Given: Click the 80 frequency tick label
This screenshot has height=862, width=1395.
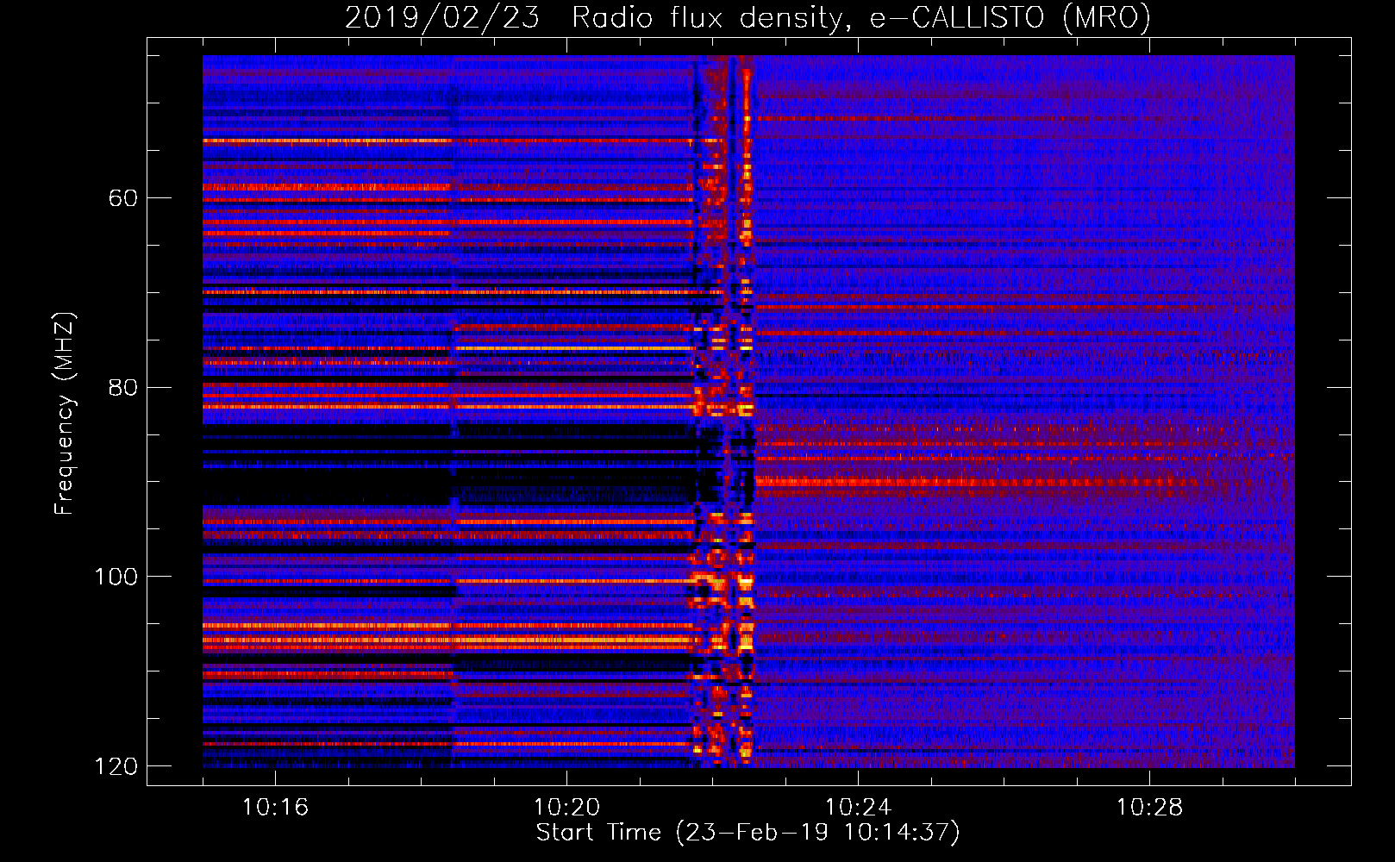Looking at the screenshot, I should [x=123, y=387].
